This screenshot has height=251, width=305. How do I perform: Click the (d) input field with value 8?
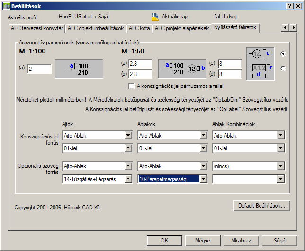(x=230, y=74)
